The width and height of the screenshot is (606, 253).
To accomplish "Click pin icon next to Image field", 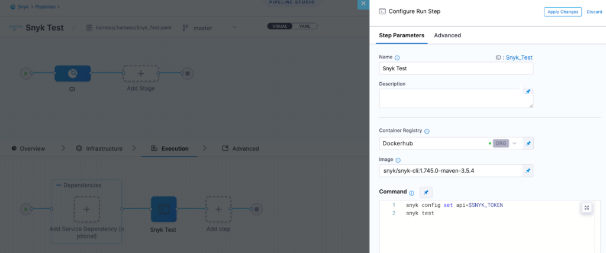I will coord(528,171).
